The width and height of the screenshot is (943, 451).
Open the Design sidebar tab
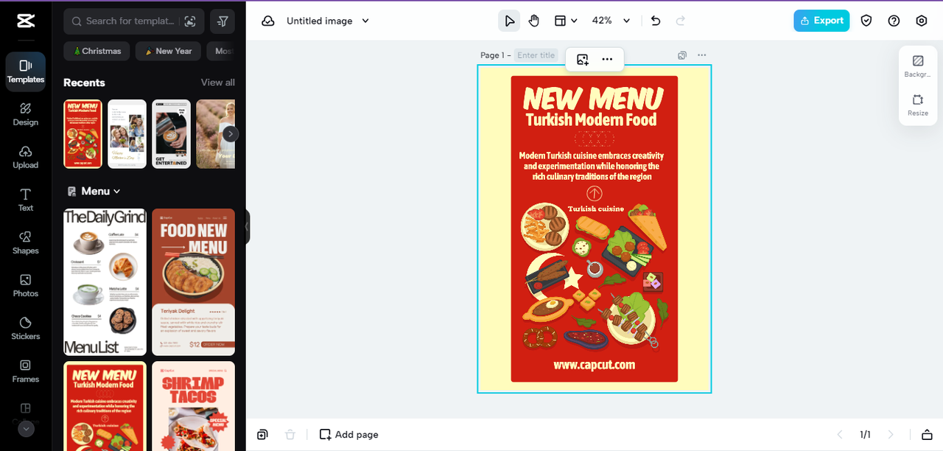coord(26,114)
